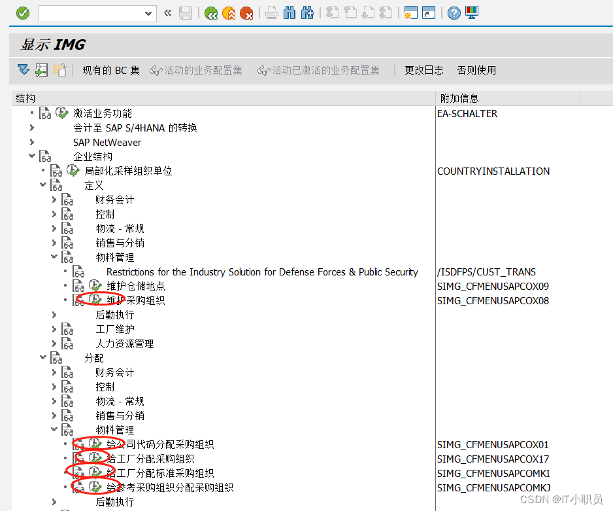This screenshot has width=613, height=511.
Task: Collapse 物料管理 under 分配
Action: (x=54, y=429)
